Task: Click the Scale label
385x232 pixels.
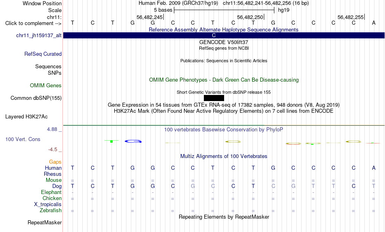Action: click(55, 10)
